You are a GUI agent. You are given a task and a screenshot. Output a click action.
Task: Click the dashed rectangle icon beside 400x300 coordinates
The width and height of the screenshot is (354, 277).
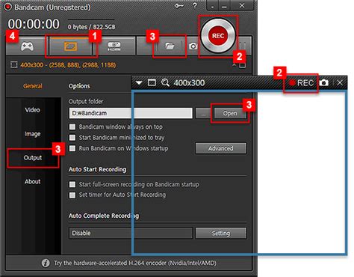coord(14,65)
